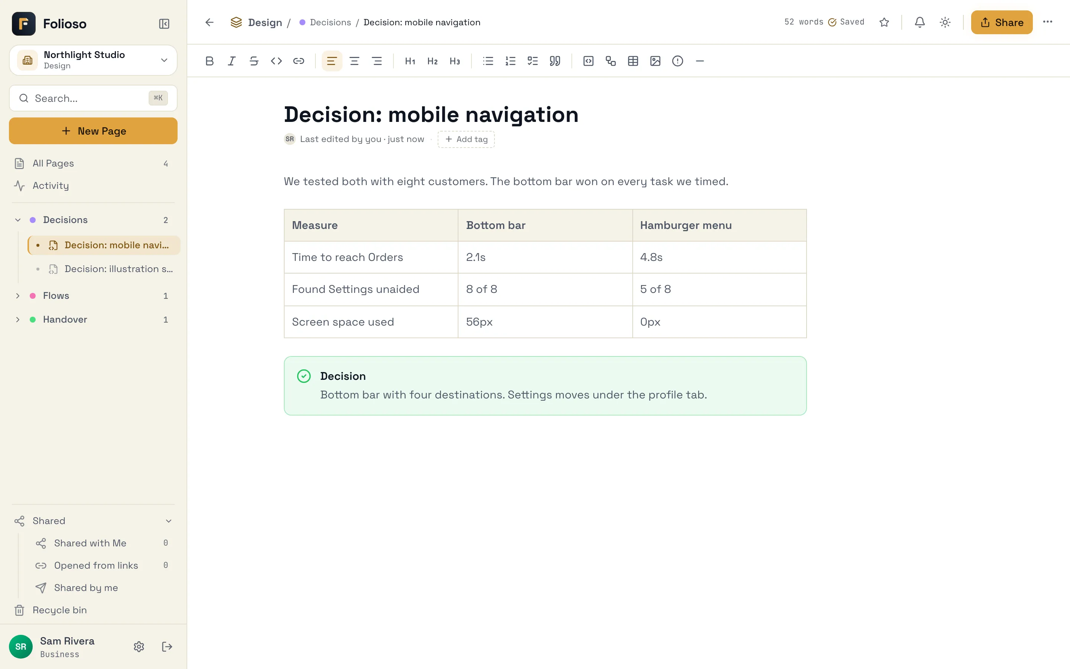Expand the Handover section

tap(18, 320)
